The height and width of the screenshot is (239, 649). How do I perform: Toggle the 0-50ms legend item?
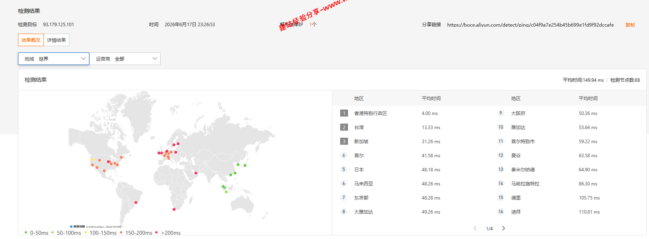[x=36, y=233]
